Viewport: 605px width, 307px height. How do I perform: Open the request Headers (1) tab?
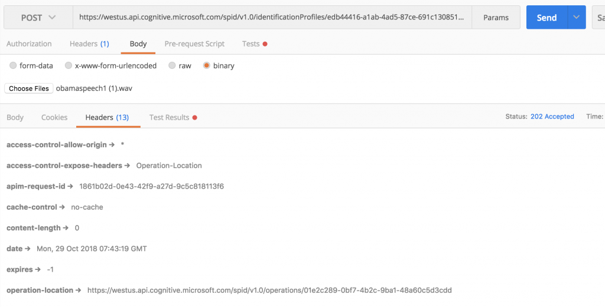(89, 44)
